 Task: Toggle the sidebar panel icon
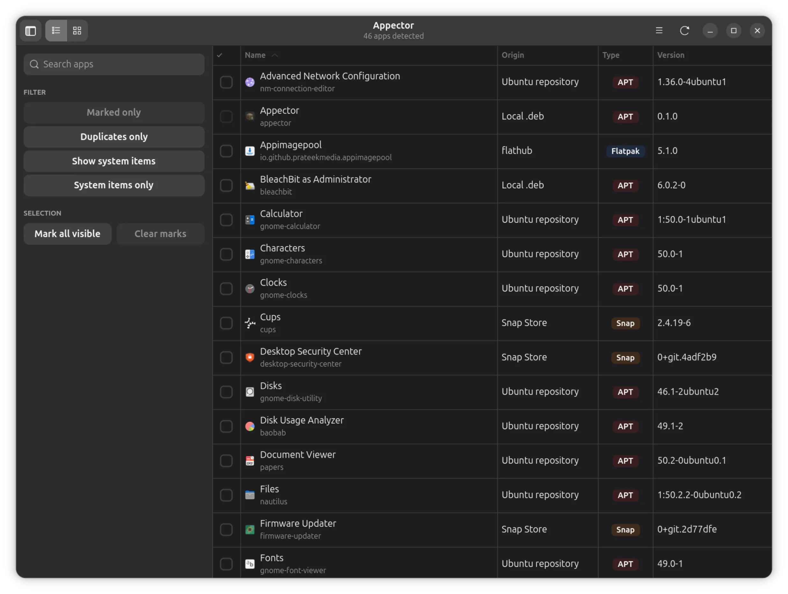(31, 31)
